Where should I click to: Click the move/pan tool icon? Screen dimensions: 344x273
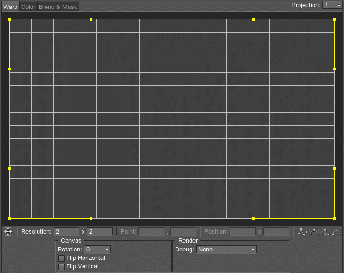(x=8, y=232)
